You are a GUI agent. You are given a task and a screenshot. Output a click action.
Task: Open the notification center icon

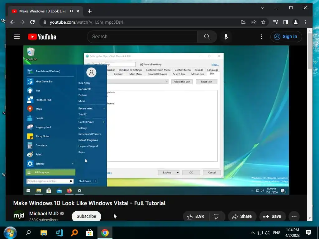(x=309, y=233)
